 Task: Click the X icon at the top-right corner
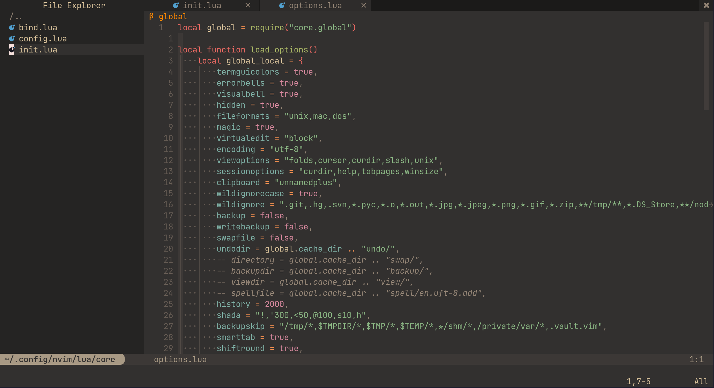(x=706, y=5)
